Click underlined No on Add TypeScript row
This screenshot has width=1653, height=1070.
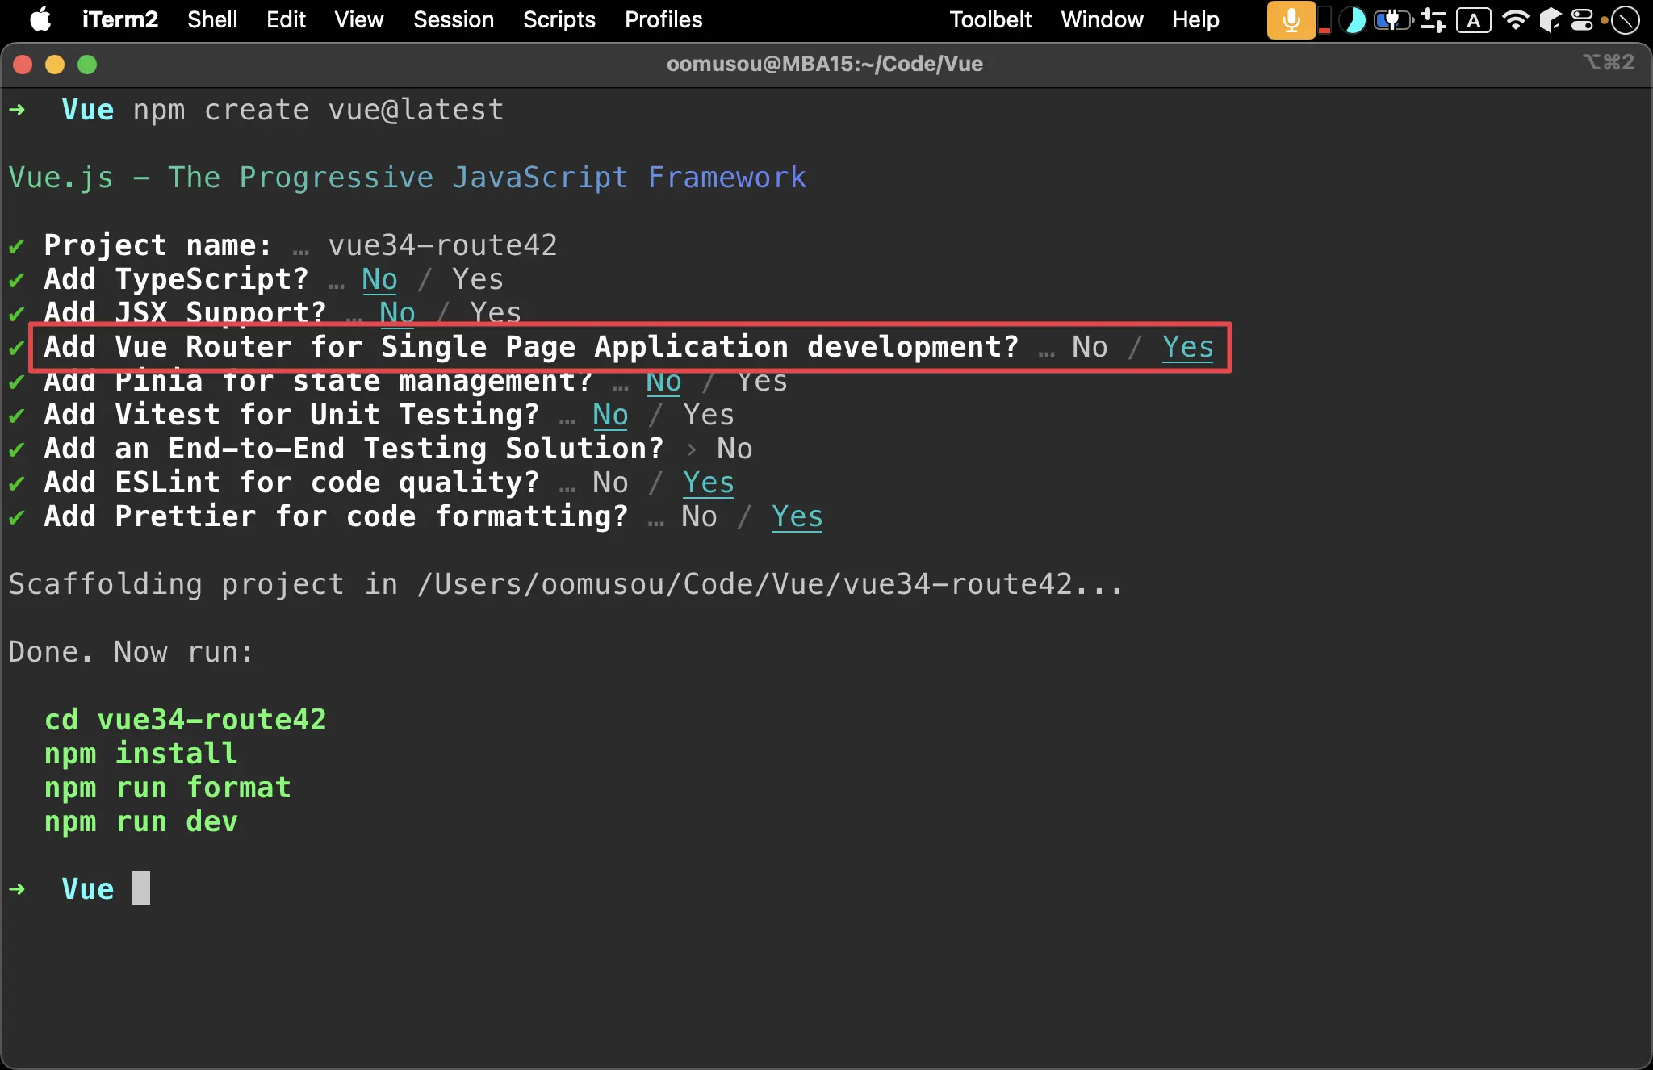(379, 279)
